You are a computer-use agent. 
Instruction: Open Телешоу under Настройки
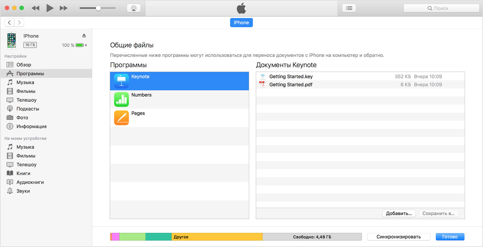point(46,100)
